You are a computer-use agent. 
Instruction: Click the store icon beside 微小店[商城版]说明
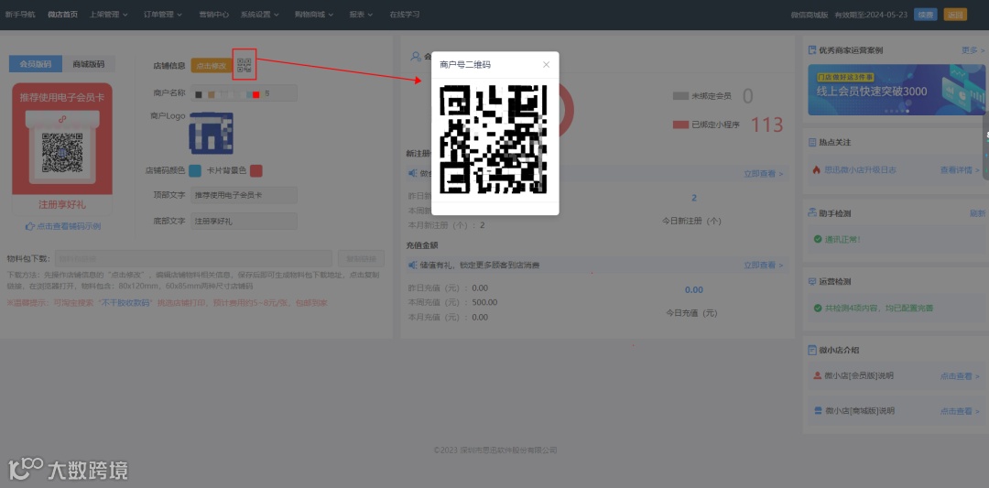(818, 410)
